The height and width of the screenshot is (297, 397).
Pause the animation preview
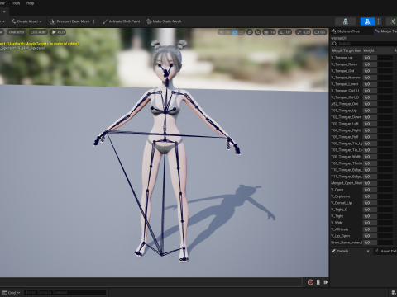[318, 282]
